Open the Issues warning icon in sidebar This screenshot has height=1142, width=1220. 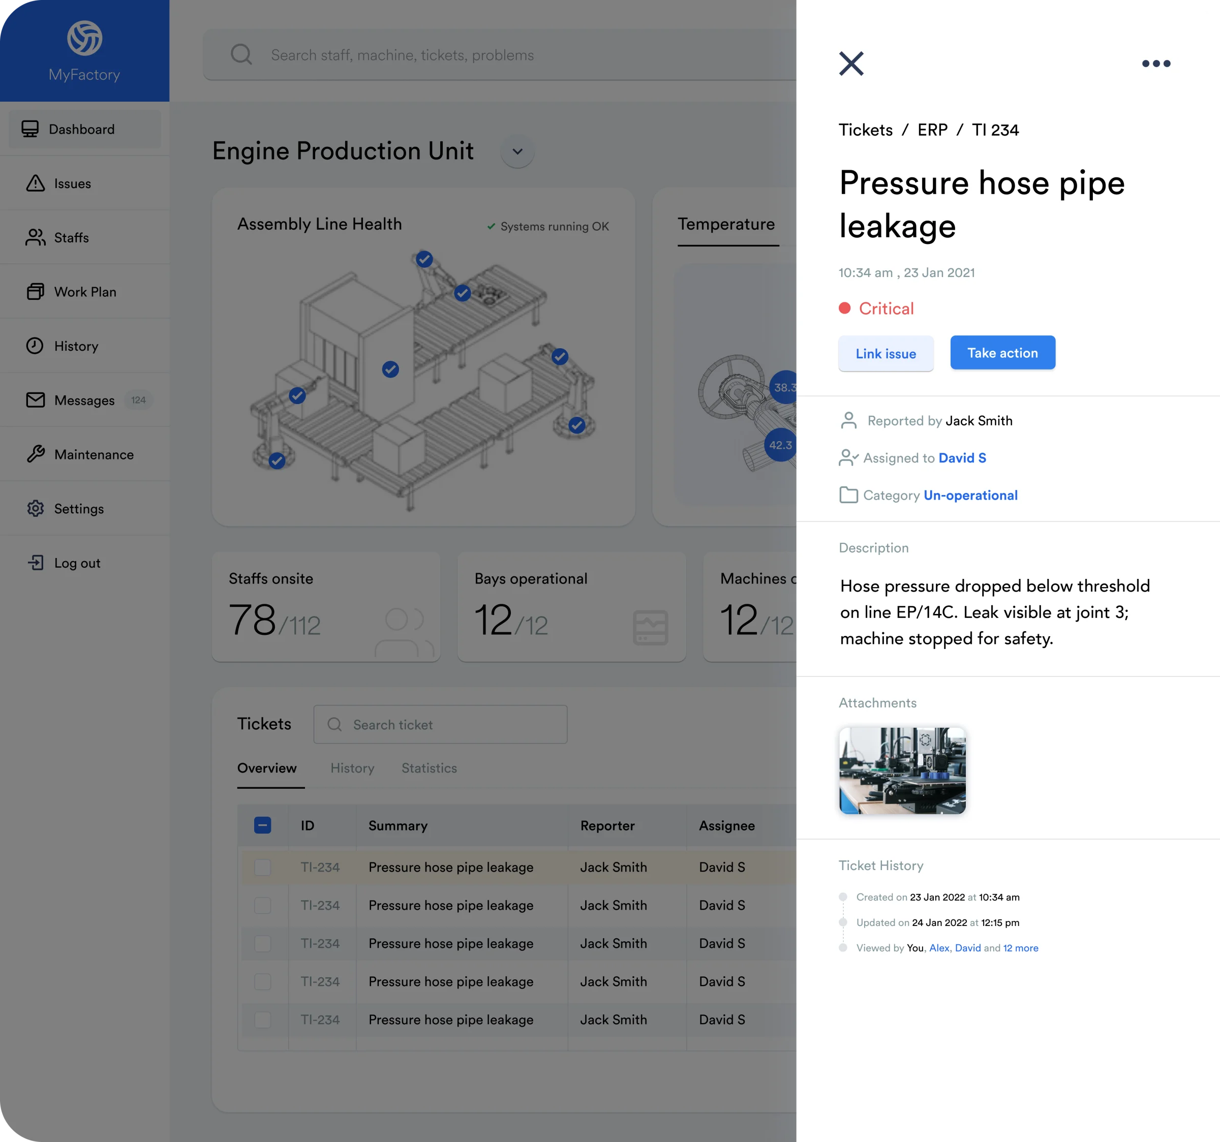[x=36, y=183]
